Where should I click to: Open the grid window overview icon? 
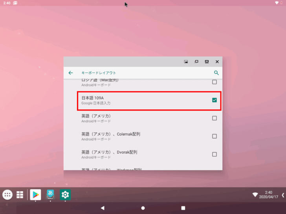pyautogui.click(x=20, y=195)
